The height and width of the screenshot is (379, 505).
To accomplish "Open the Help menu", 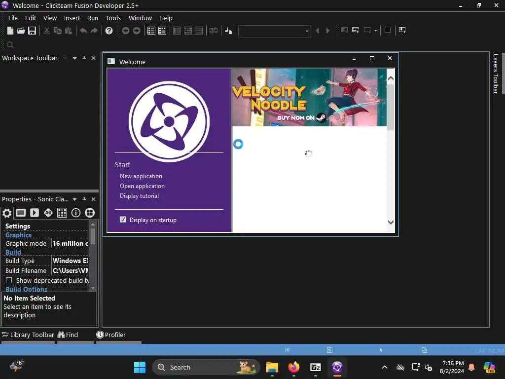I will 166,18.
